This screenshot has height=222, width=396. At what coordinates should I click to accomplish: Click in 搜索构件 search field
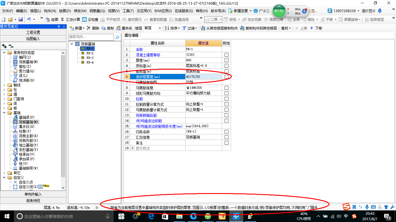91,37
